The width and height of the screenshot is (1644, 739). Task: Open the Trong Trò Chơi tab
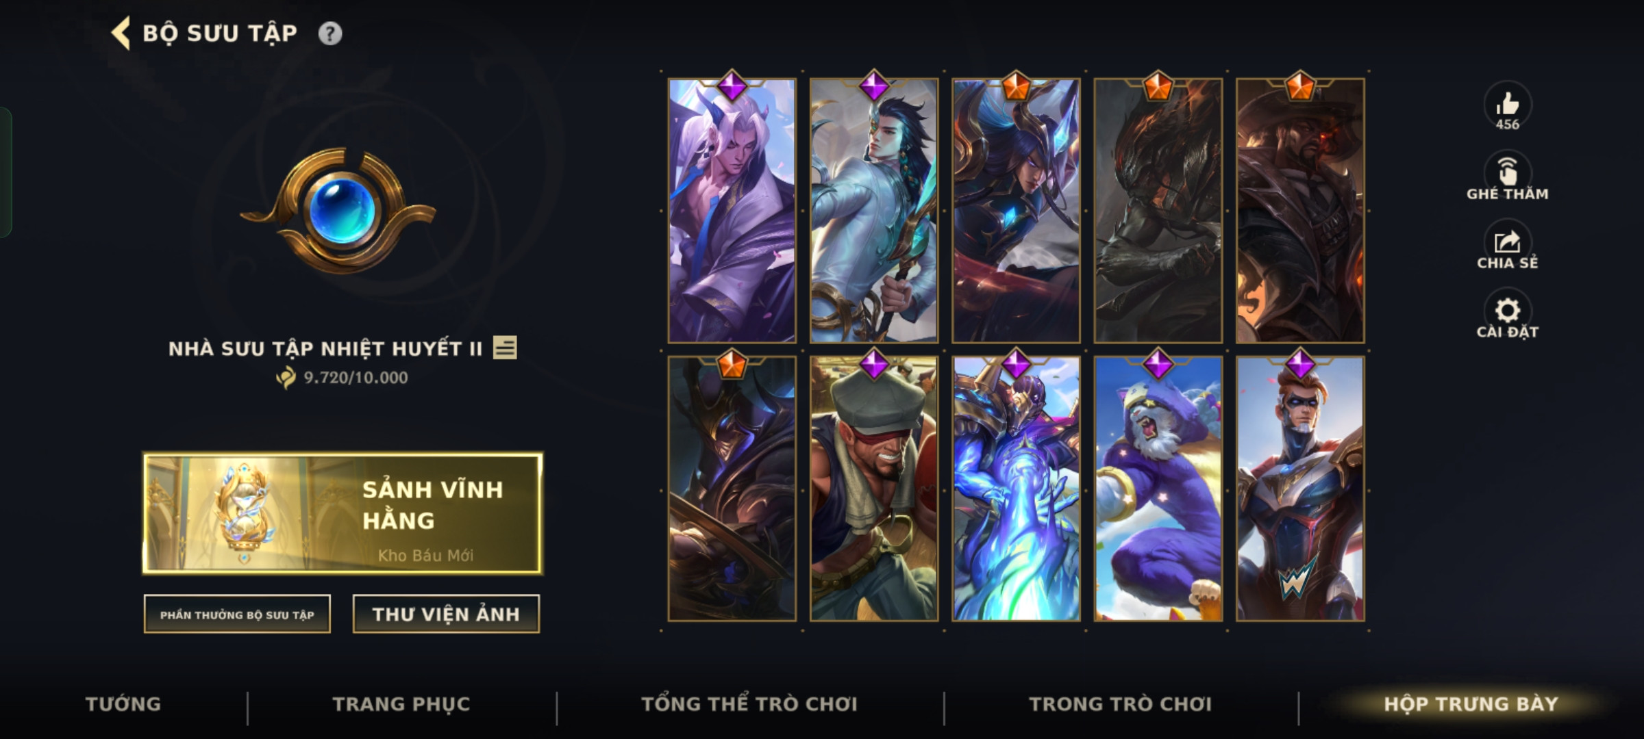pos(1121,704)
